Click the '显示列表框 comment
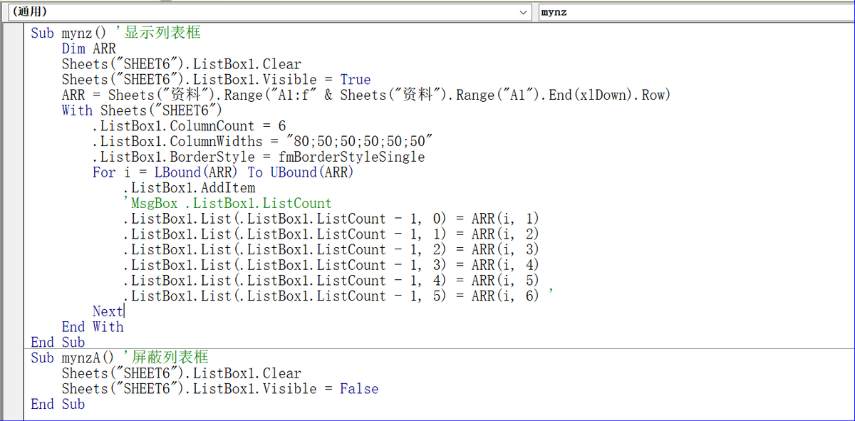Image resolution: width=855 pixels, height=421 pixels. [163, 33]
